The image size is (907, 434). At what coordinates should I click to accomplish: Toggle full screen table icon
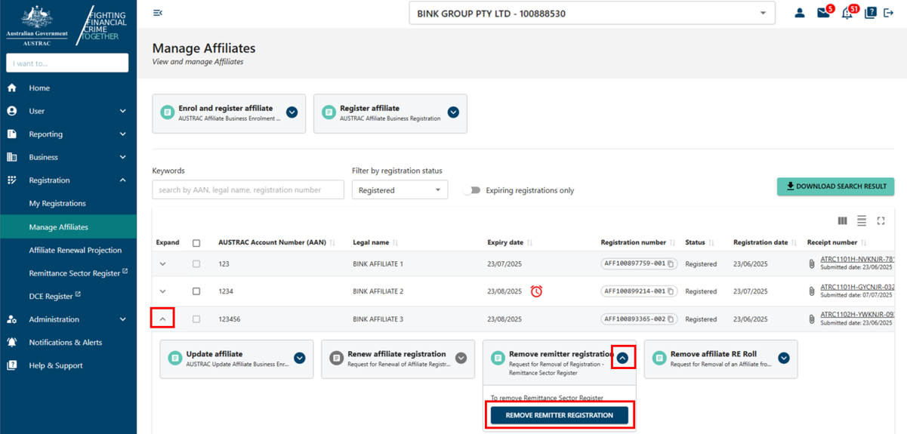click(881, 220)
